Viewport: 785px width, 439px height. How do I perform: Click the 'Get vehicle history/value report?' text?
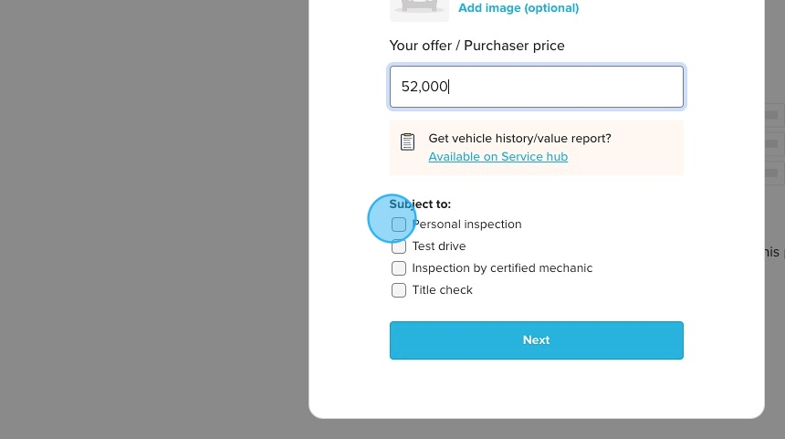[519, 139]
